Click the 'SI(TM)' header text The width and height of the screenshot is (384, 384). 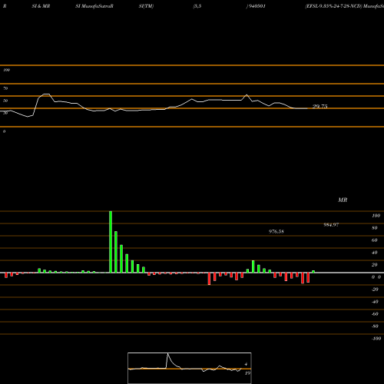146,6
